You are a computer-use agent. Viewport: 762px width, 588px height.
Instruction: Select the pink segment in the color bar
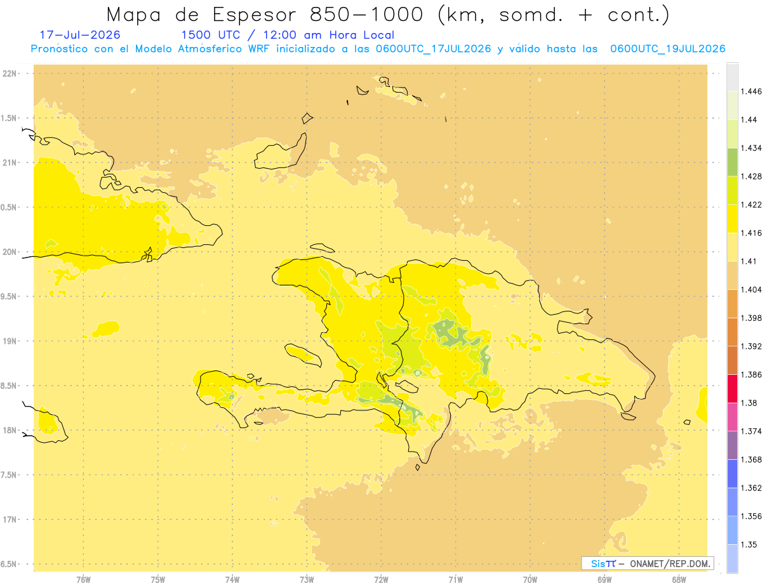pyautogui.click(x=732, y=417)
